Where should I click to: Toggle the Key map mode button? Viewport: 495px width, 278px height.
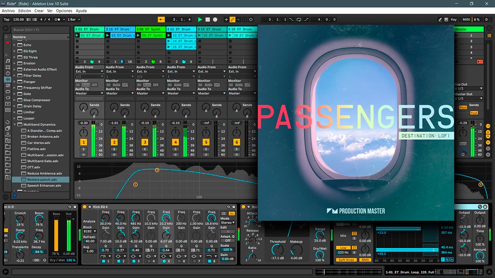pos(454,19)
